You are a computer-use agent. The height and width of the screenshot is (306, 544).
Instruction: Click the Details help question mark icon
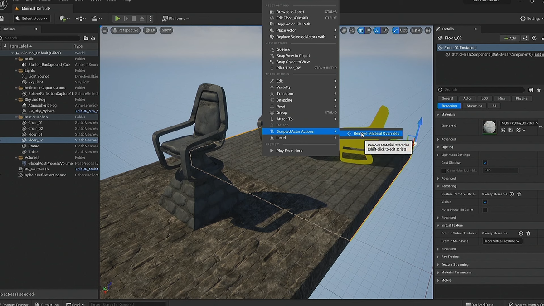[x=534, y=38]
